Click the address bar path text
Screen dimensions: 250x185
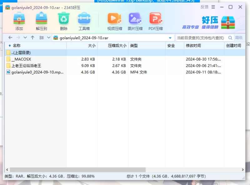click(84, 38)
